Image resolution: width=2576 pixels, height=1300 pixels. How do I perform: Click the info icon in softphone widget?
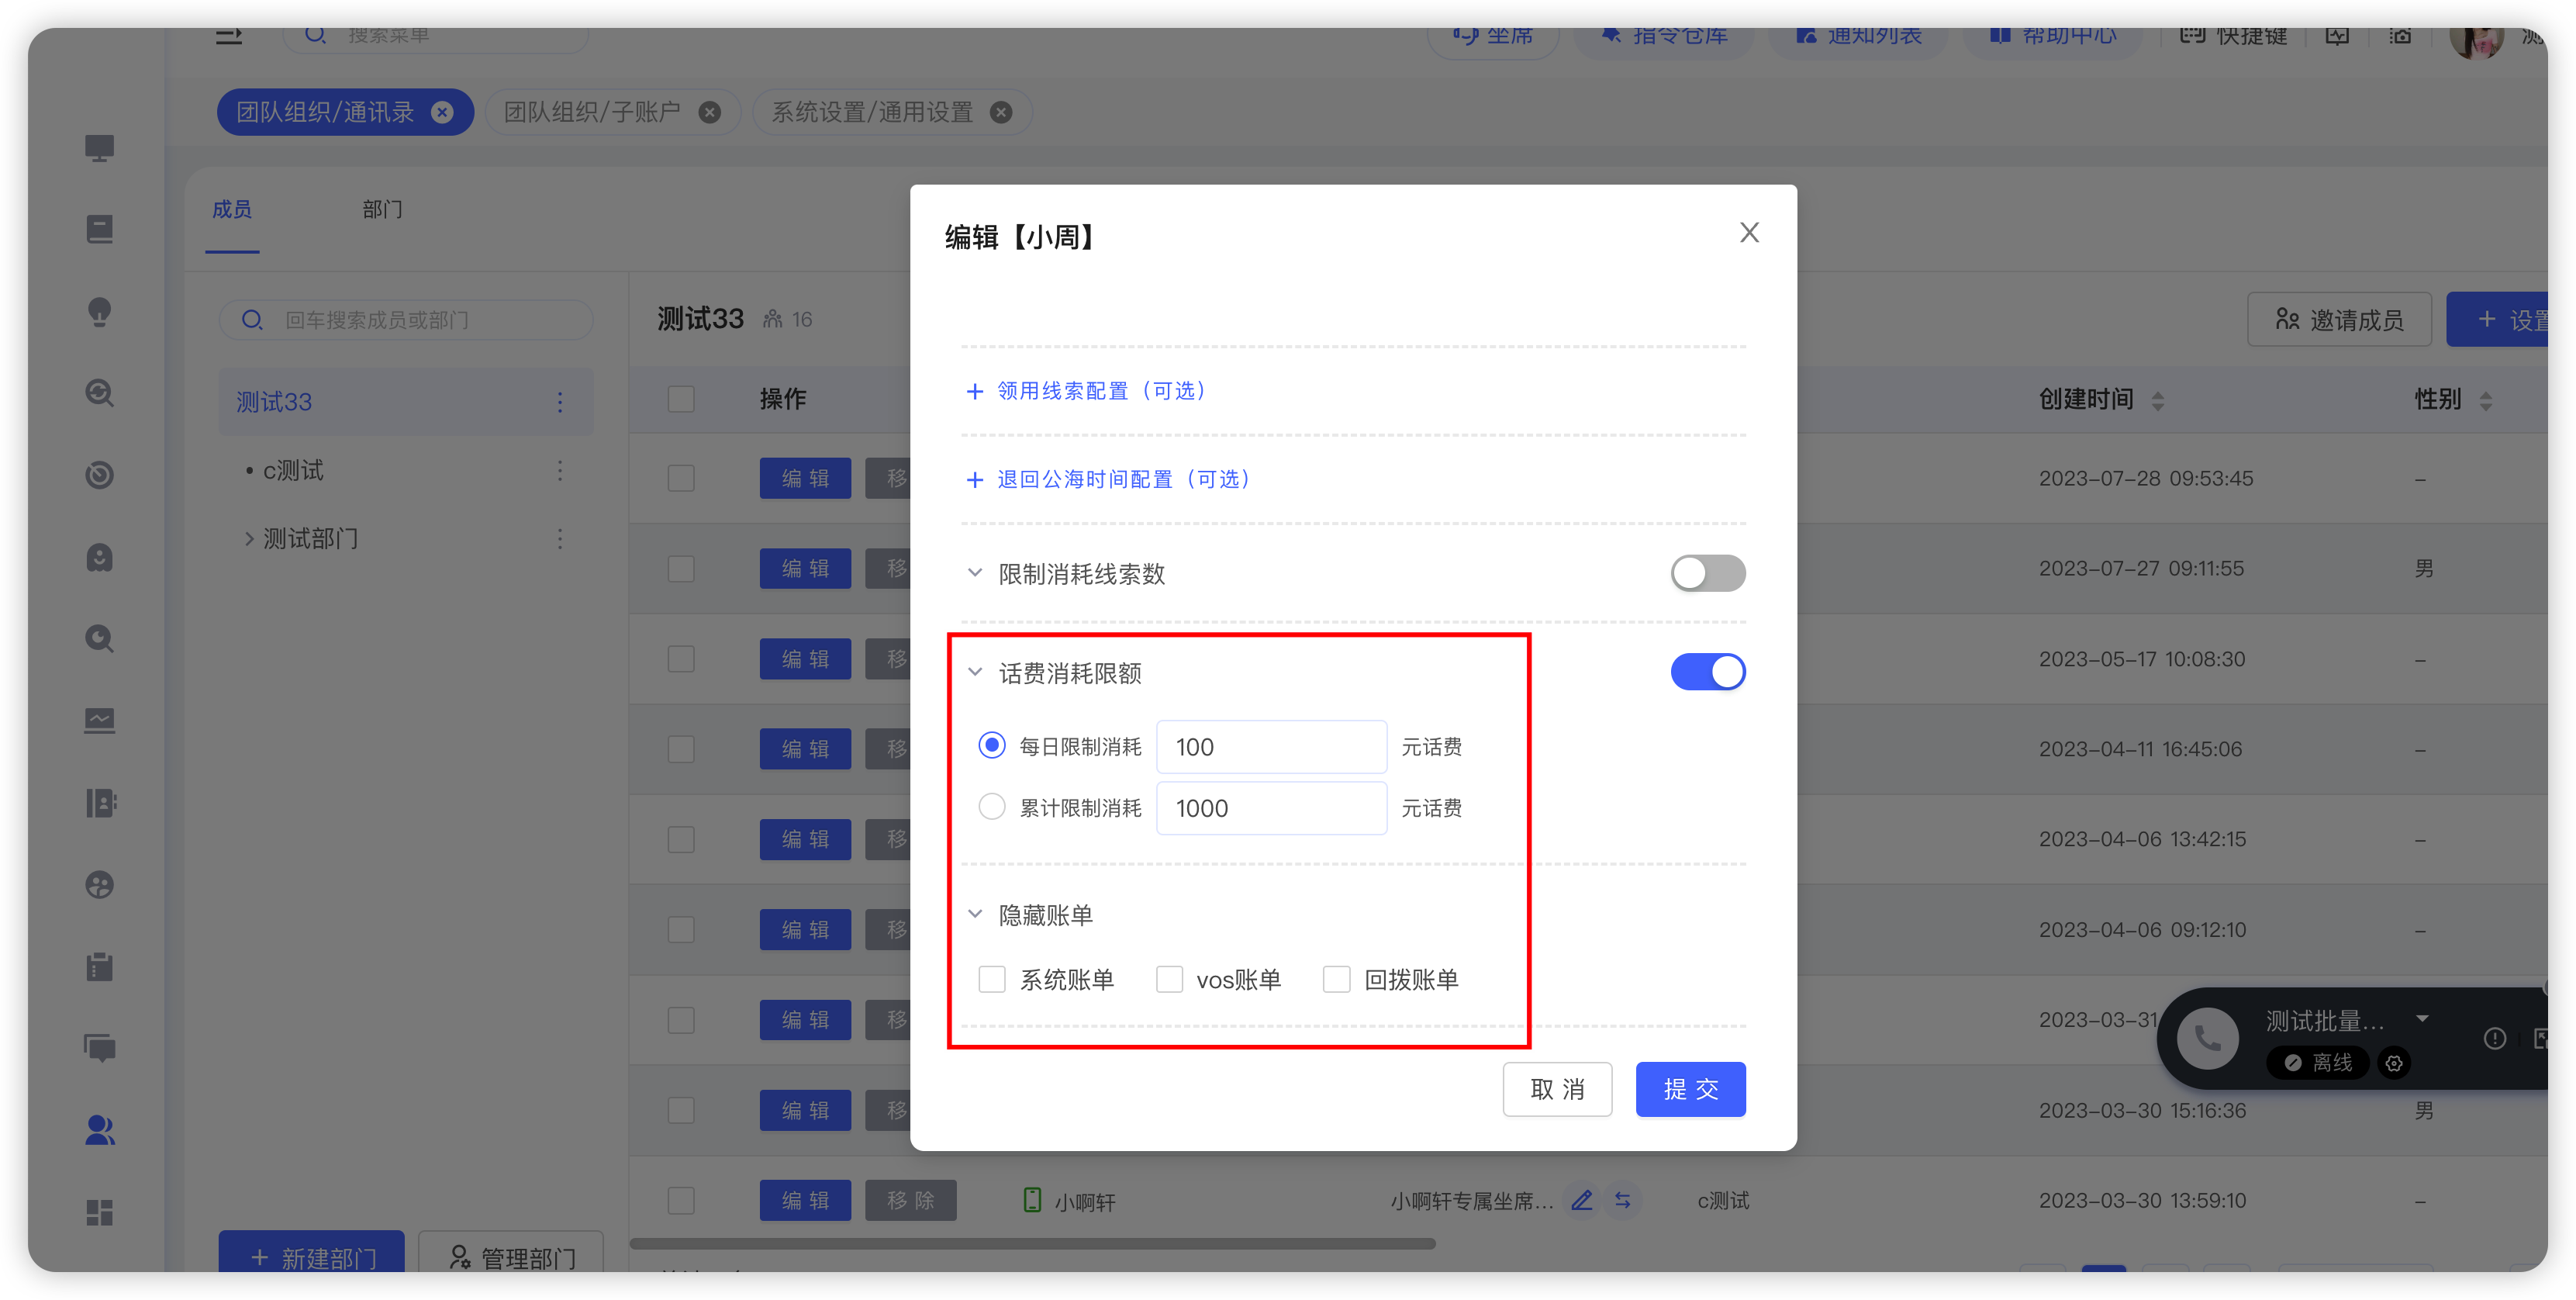(x=2494, y=1039)
